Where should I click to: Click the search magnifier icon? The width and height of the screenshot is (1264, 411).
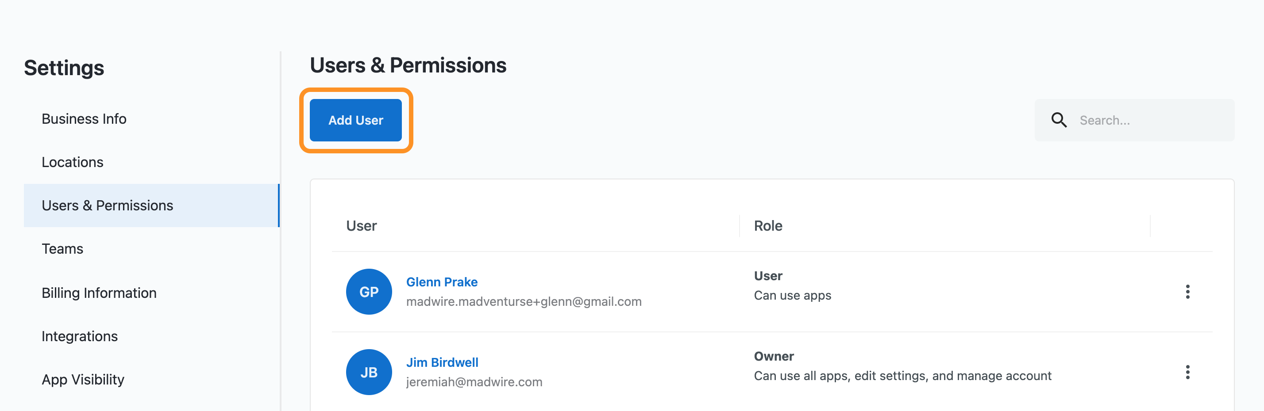1058,120
